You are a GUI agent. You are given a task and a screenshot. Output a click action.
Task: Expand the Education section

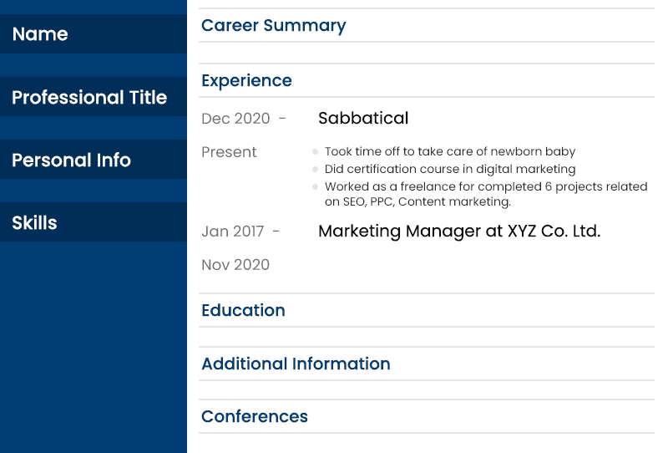(243, 310)
